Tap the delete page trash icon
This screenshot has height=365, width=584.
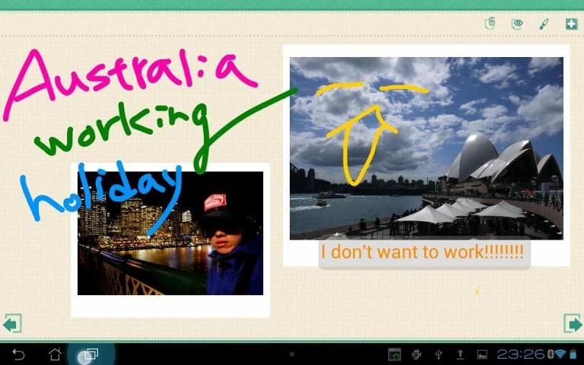click(x=490, y=24)
